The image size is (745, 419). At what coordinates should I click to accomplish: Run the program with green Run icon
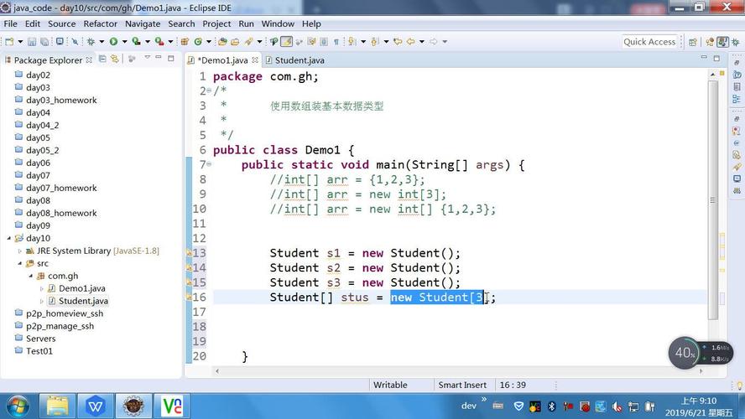(x=113, y=42)
